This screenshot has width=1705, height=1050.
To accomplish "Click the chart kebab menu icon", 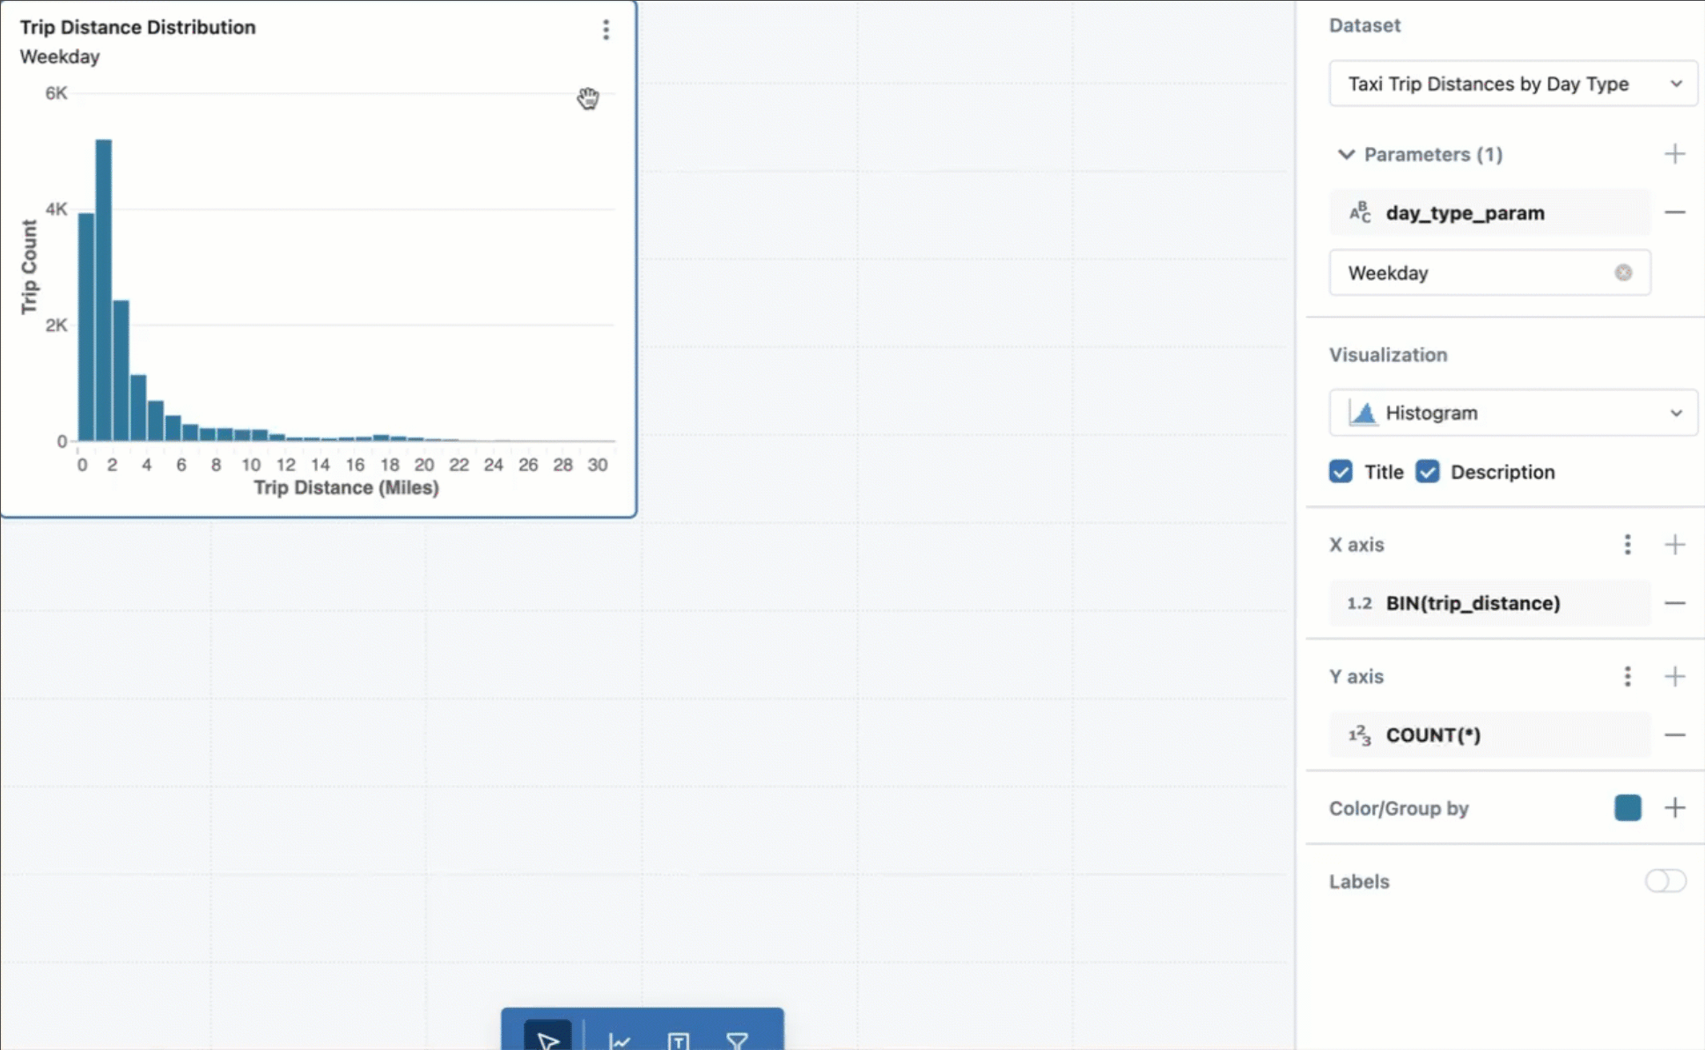I will click(606, 29).
